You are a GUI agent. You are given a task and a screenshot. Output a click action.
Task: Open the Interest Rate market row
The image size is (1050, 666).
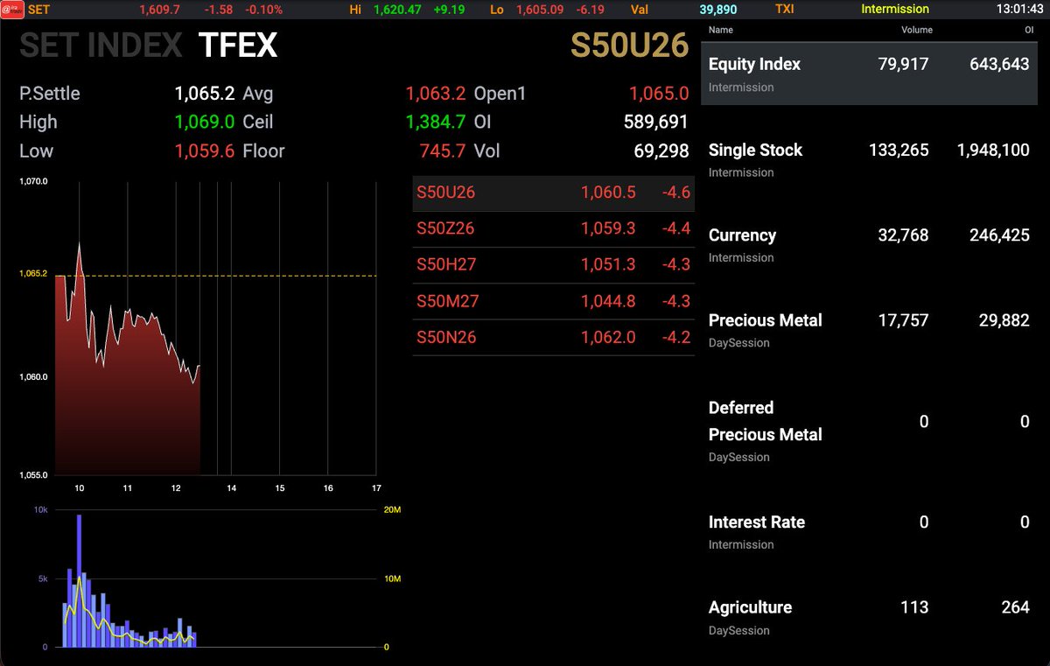(x=871, y=531)
